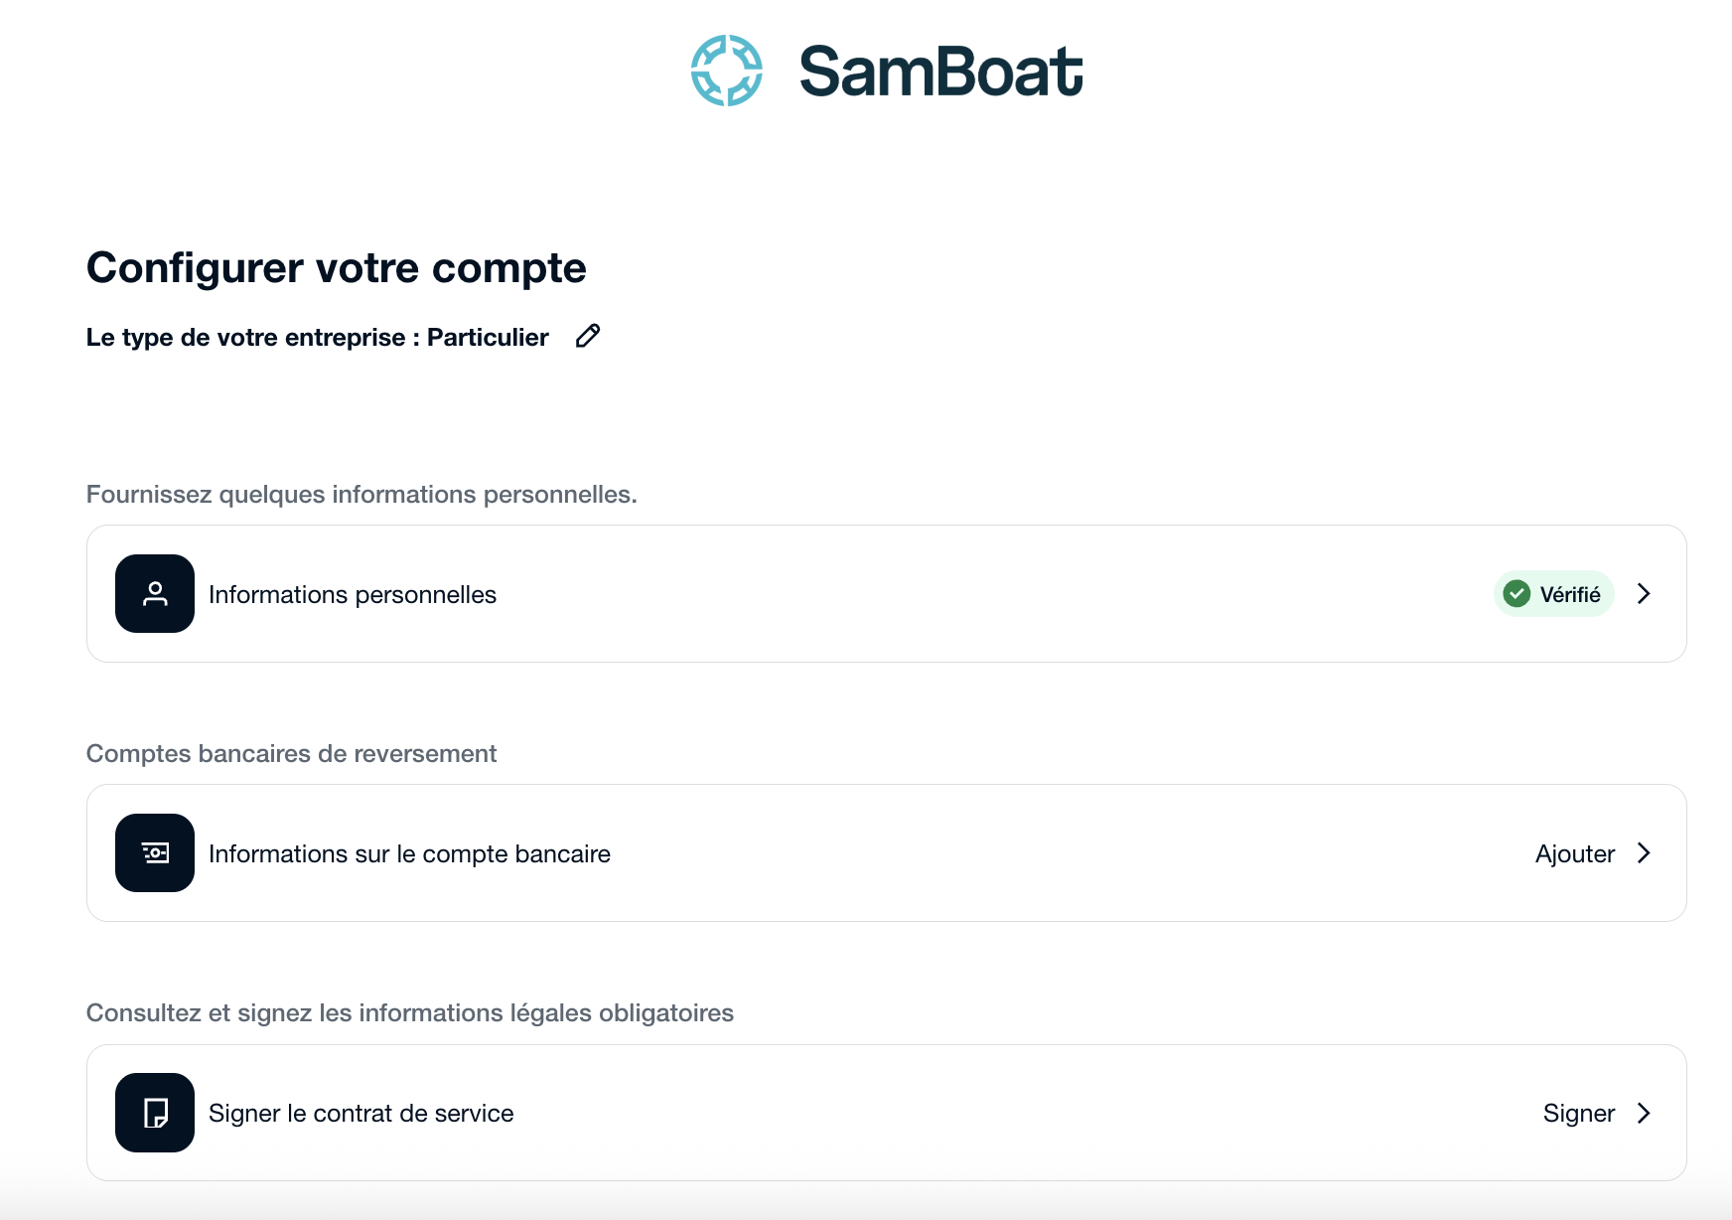1732x1220 pixels.
Task: Click the person icon for personal information
Action: tap(155, 594)
